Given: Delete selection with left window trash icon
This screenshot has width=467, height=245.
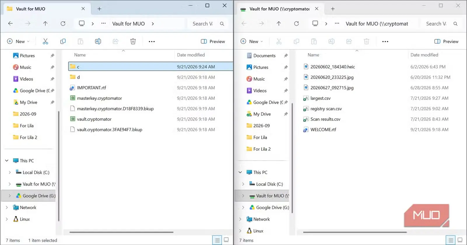Looking at the screenshot, I should click(x=133, y=41).
